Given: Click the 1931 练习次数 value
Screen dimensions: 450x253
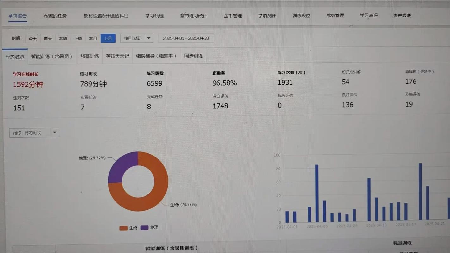Looking at the screenshot, I should click(x=285, y=82).
